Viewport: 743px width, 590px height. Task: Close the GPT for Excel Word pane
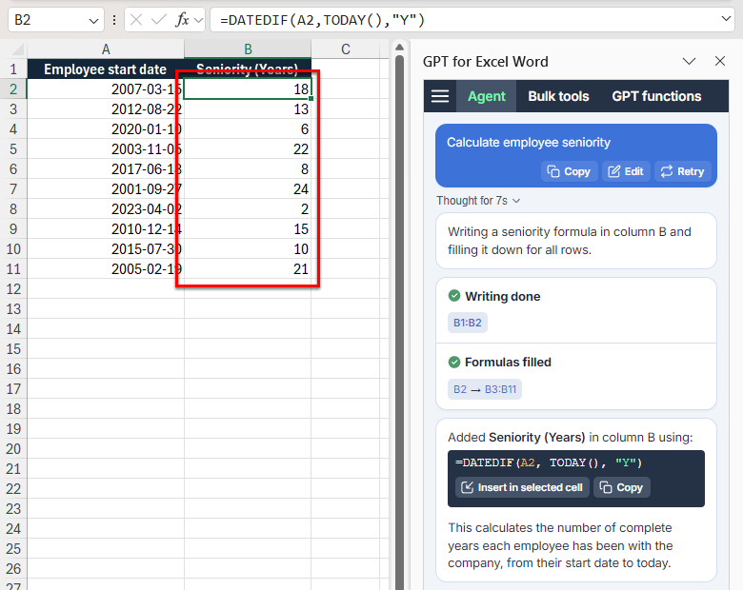tap(720, 61)
